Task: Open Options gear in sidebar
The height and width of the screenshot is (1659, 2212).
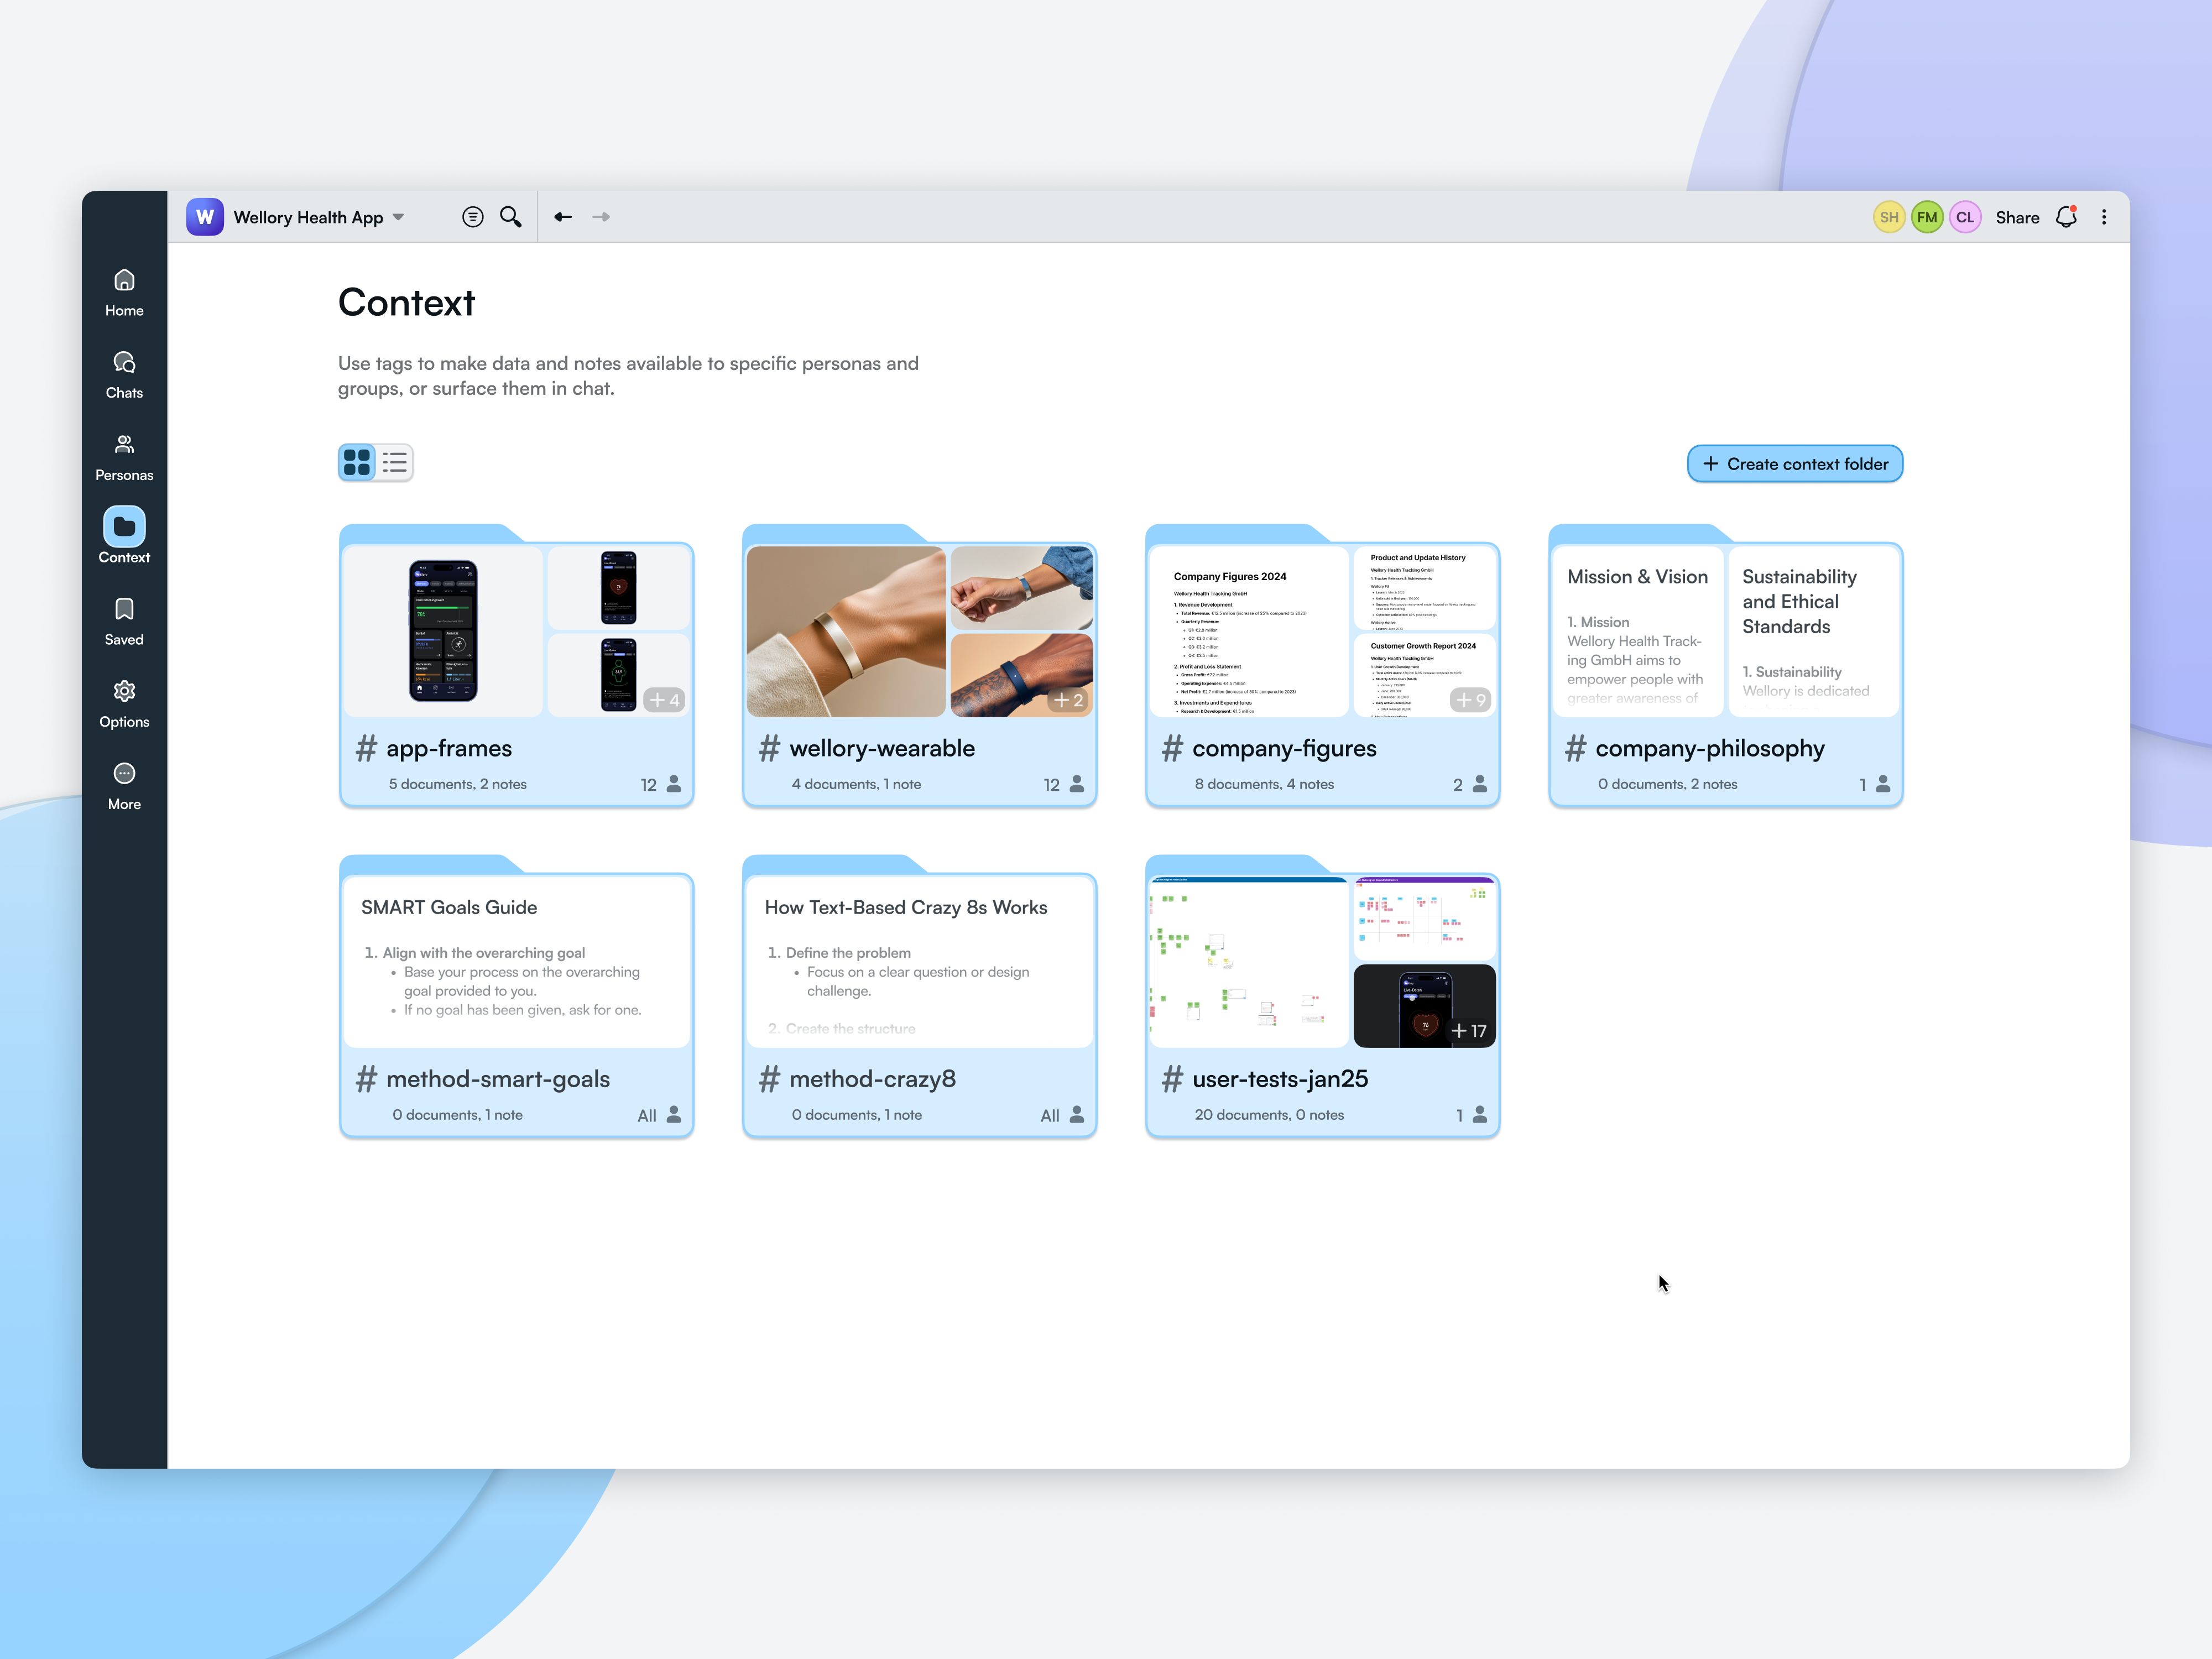Action: 124,703
